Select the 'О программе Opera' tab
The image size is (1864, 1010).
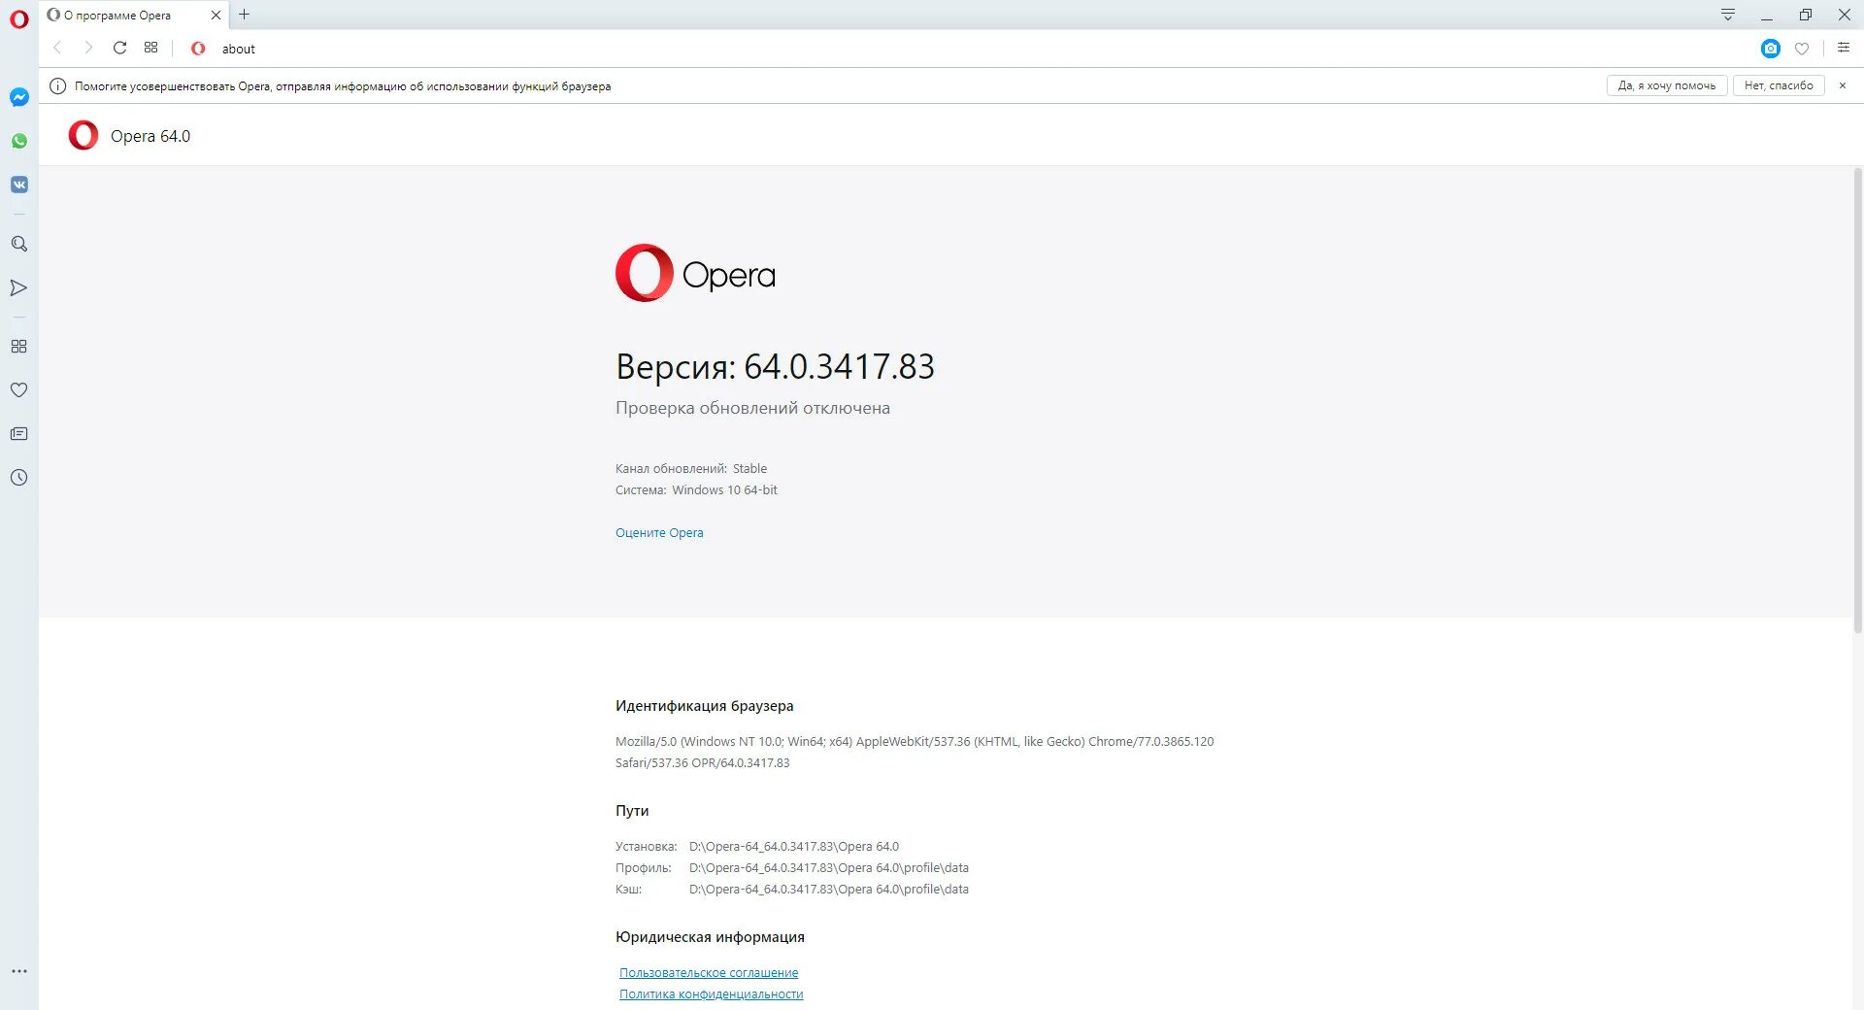point(135,15)
